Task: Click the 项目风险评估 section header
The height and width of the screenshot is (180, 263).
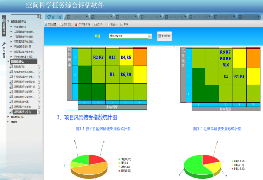Action: click(x=23, y=62)
